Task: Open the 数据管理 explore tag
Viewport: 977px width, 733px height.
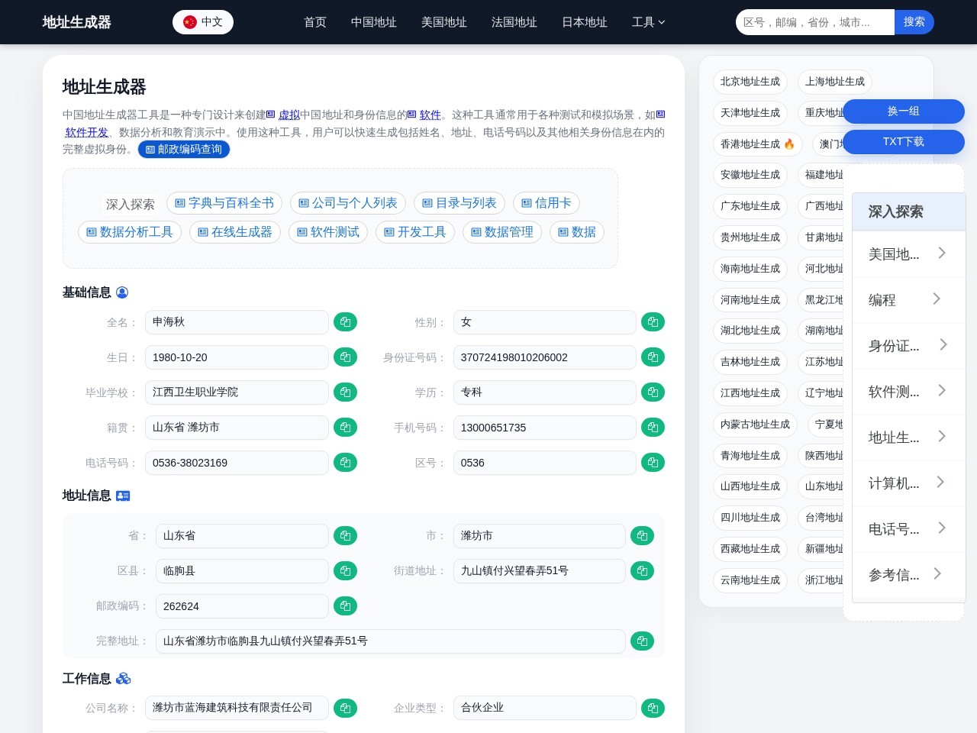Action: coord(502,232)
